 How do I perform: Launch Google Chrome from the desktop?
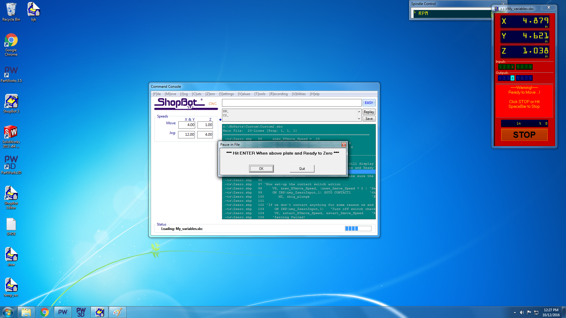(11, 44)
